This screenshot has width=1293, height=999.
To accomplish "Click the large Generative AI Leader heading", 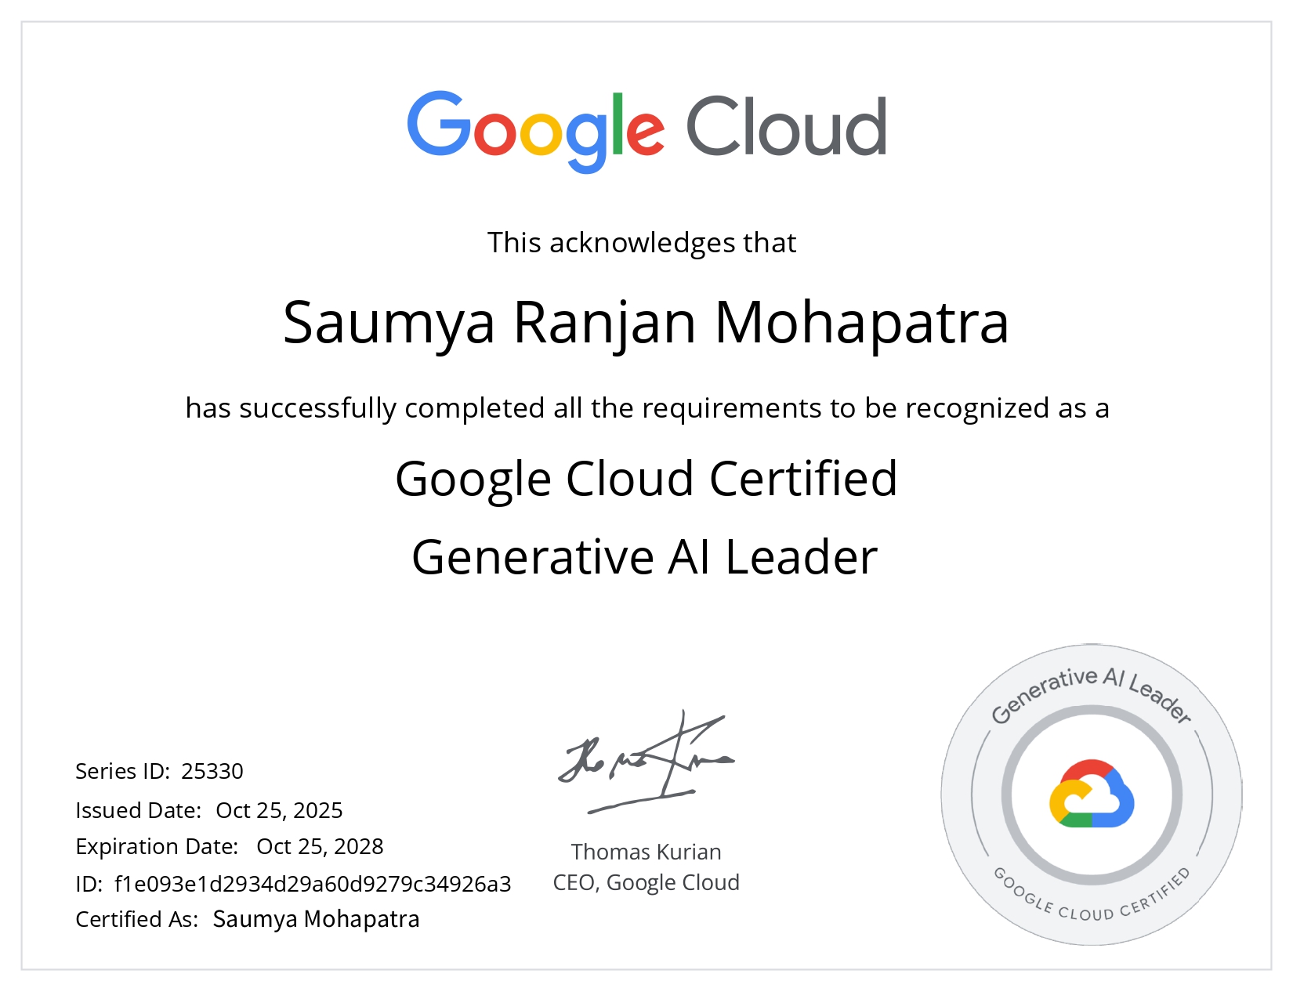I will click(644, 557).
